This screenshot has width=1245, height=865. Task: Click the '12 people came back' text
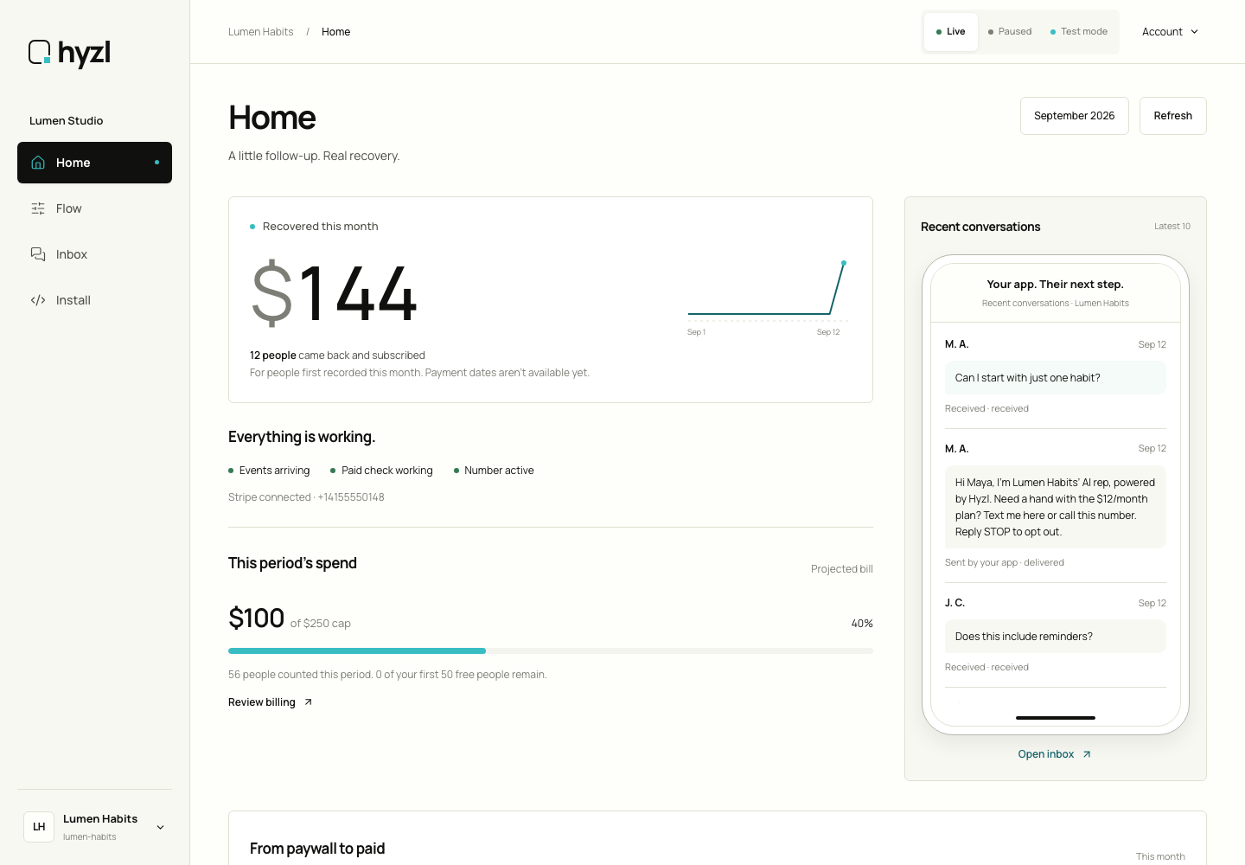pyautogui.click(x=337, y=356)
